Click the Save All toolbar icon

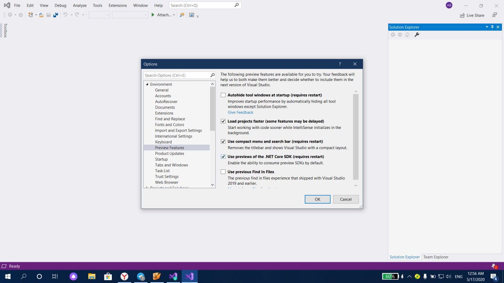pyautogui.click(x=56, y=15)
